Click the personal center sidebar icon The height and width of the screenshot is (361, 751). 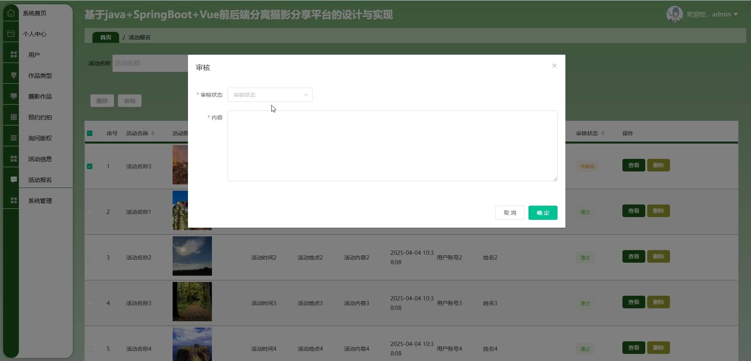coord(11,34)
